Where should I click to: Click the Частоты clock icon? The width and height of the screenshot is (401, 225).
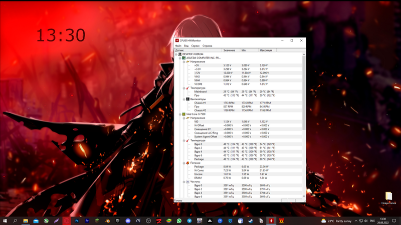[188, 181]
